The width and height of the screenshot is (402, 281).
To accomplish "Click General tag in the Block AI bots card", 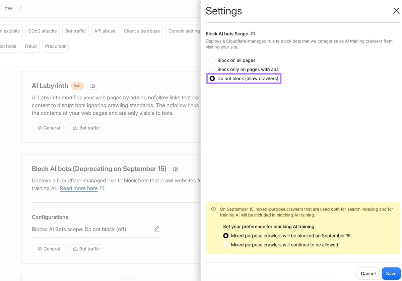I will [x=49, y=249].
